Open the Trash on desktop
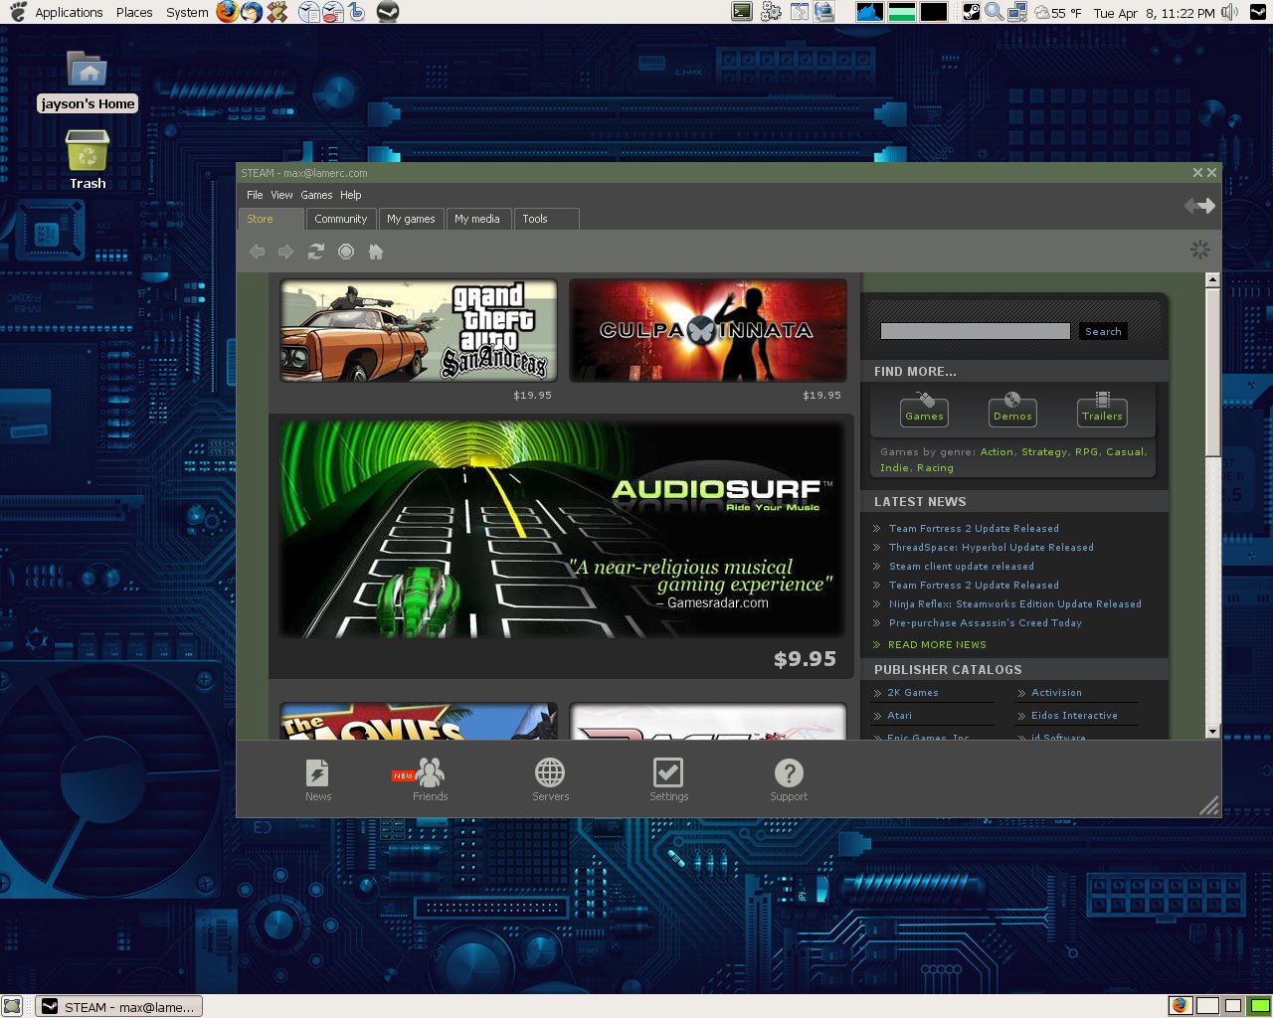 tap(88, 160)
